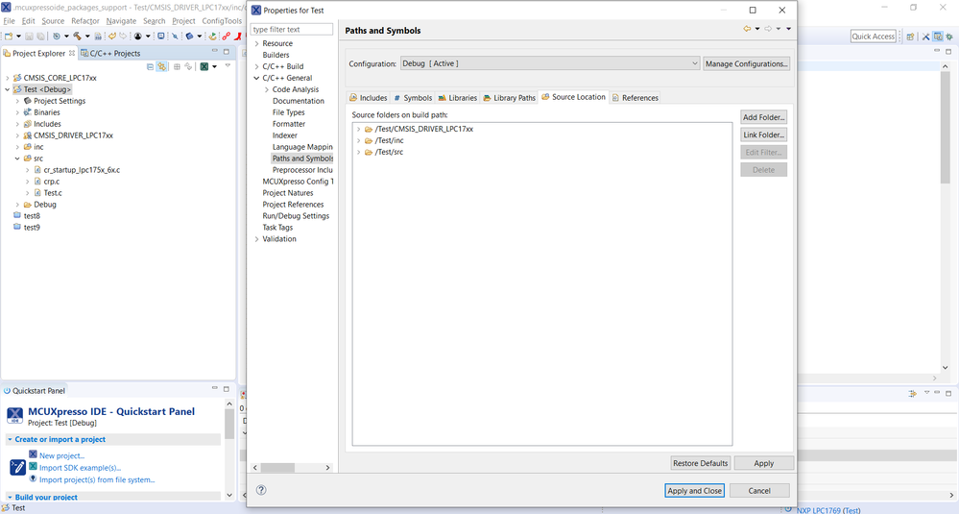Switch to the Libraries tab
This screenshot has width=959, height=514.
[458, 98]
